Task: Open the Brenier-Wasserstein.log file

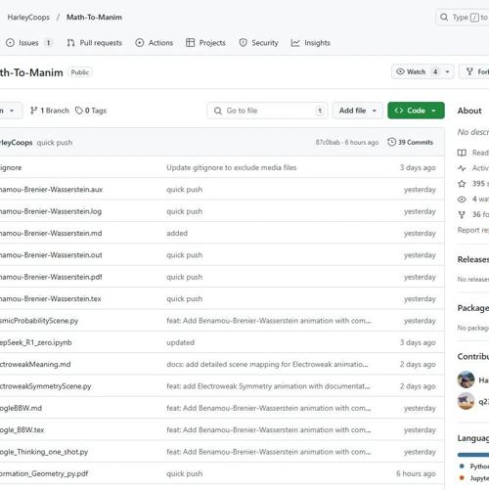Action: 51,211
